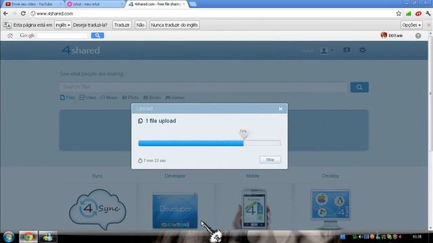Click the upload progress bar
This screenshot has width=433, height=243.
pyautogui.click(x=209, y=143)
